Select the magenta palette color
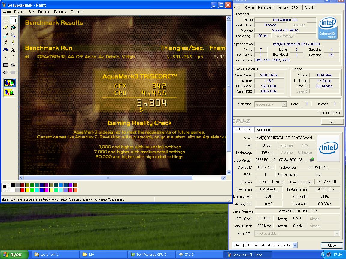Viewport: 346px width, 259px height. tap(46, 190)
